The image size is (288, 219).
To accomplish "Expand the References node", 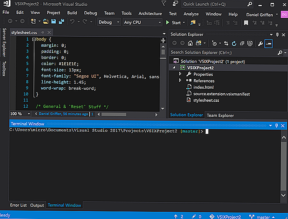I will [x=180, y=81].
